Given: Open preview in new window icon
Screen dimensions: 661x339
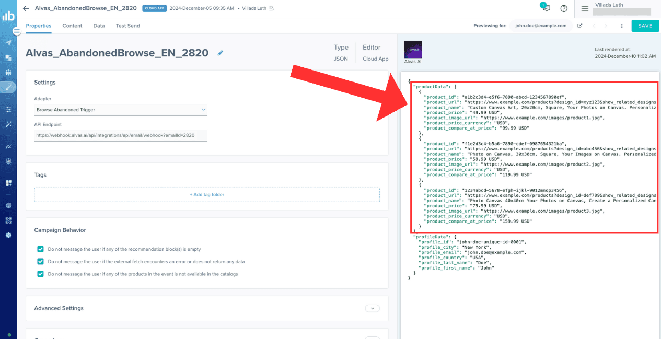Looking at the screenshot, I should coord(579,26).
